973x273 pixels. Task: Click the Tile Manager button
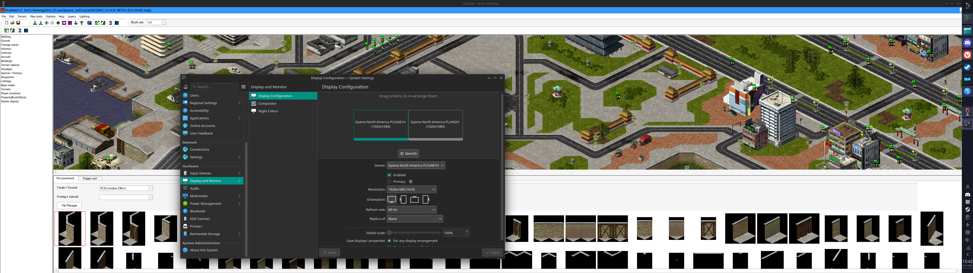[69, 206]
